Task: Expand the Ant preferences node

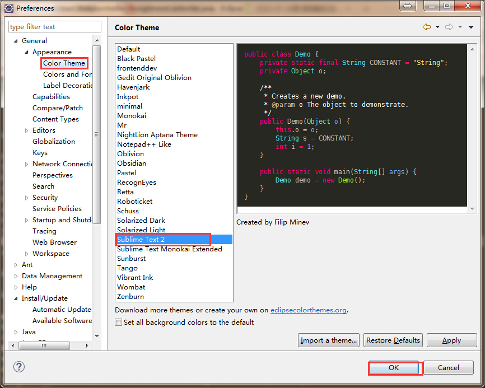Action: (16, 265)
